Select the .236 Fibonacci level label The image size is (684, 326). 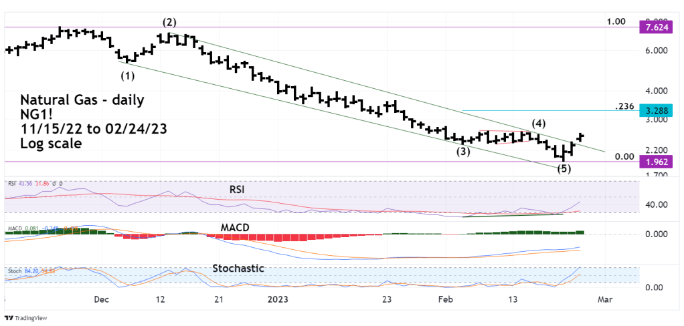coord(623,106)
